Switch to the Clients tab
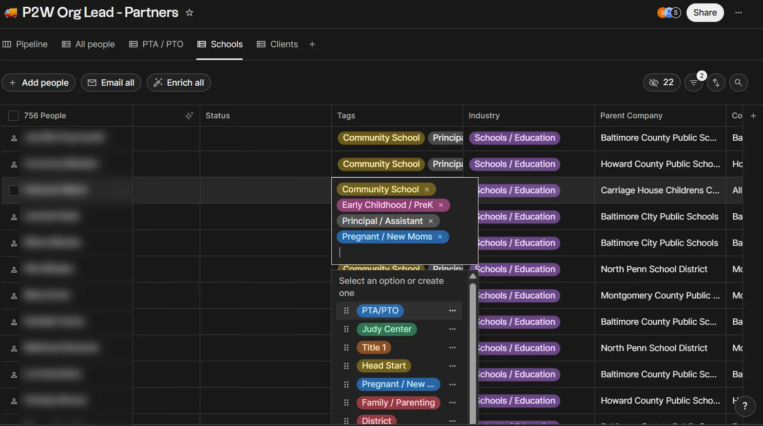This screenshot has width=763, height=426. (x=277, y=44)
